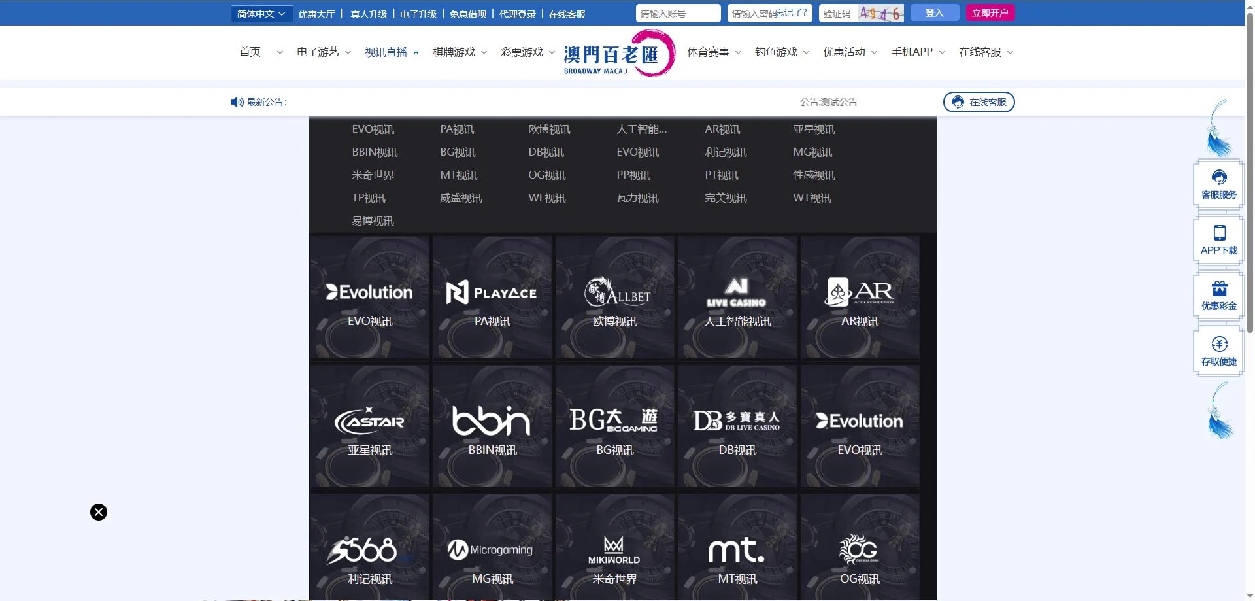Image resolution: width=1255 pixels, height=601 pixels.
Task: Click the MIKIWORLD 米奇世界 thumbnail
Action: click(x=614, y=553)
